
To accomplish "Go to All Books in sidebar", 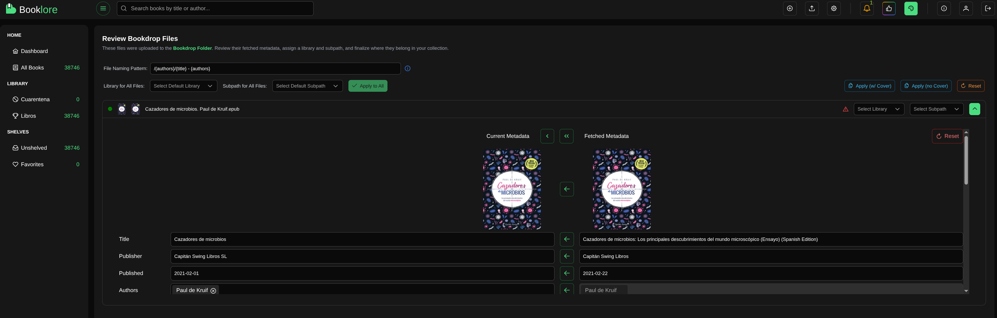I will [32, 68].
